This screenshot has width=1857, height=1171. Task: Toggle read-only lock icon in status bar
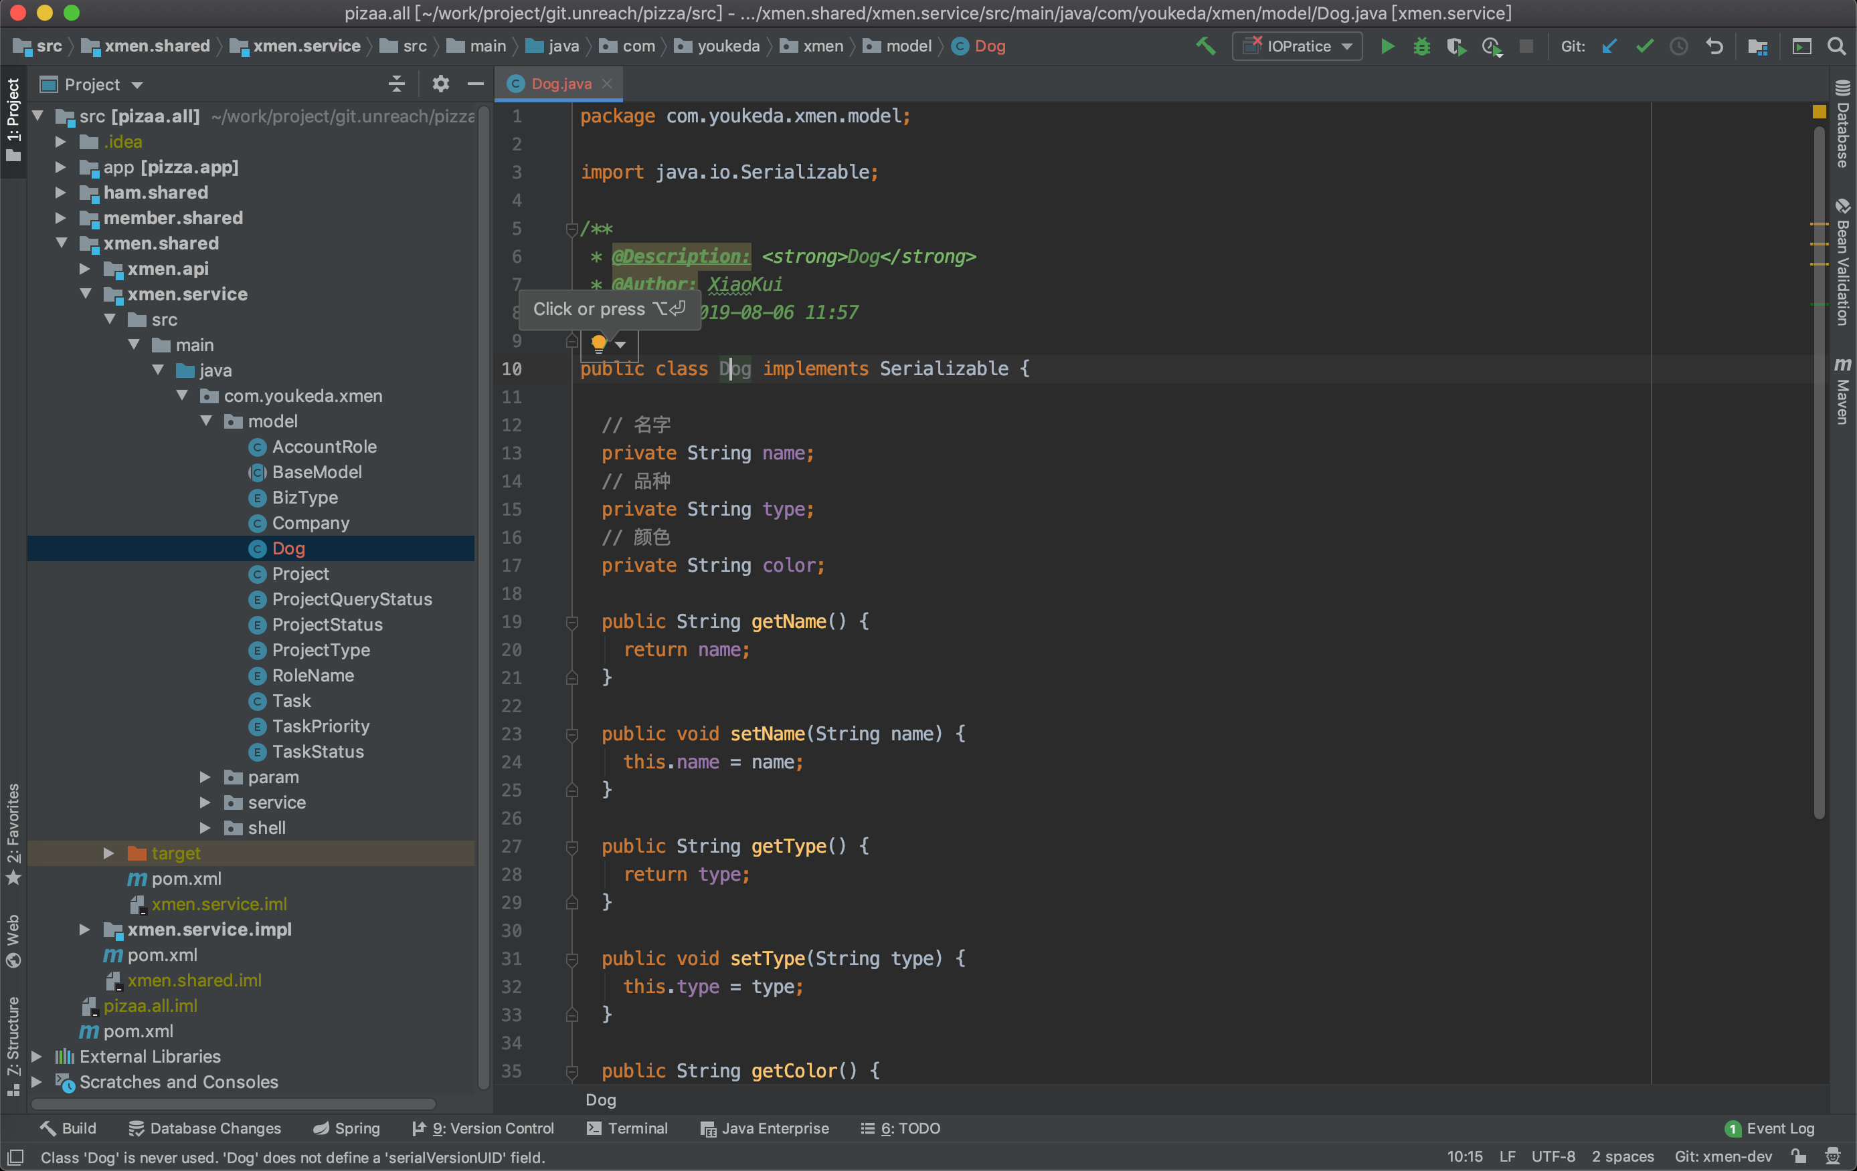(x=1798, y=1156)
